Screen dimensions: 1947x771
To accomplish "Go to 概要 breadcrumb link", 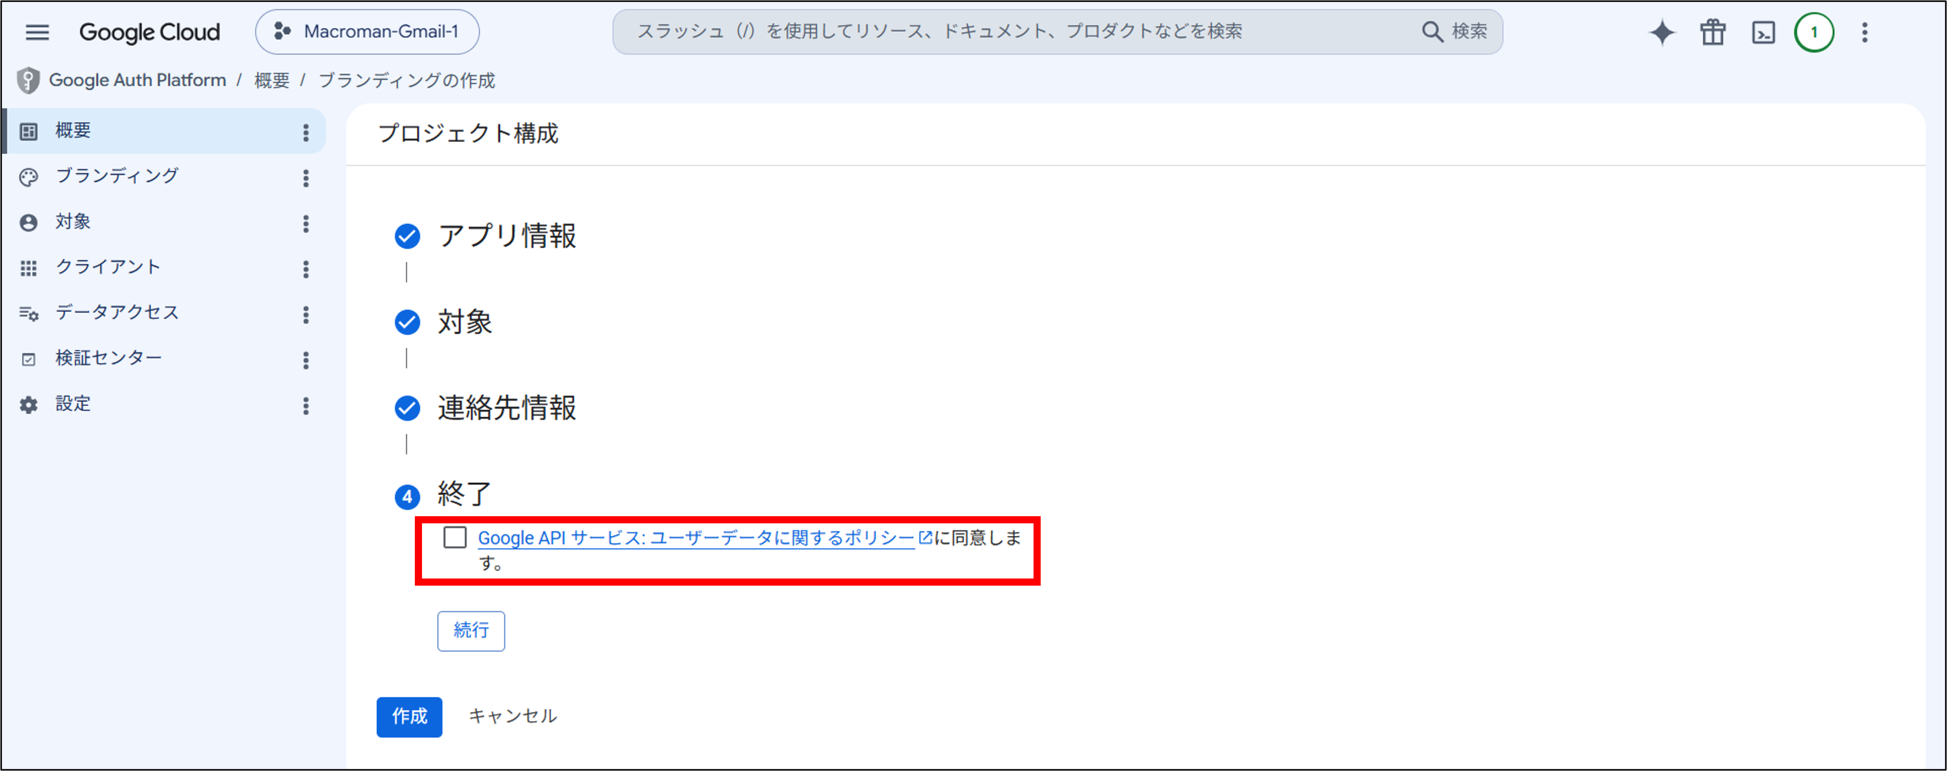I will (272, 81).
